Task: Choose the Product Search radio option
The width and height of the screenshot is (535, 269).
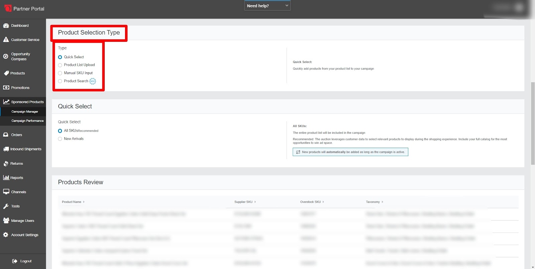Action: (x=60, y=81)
